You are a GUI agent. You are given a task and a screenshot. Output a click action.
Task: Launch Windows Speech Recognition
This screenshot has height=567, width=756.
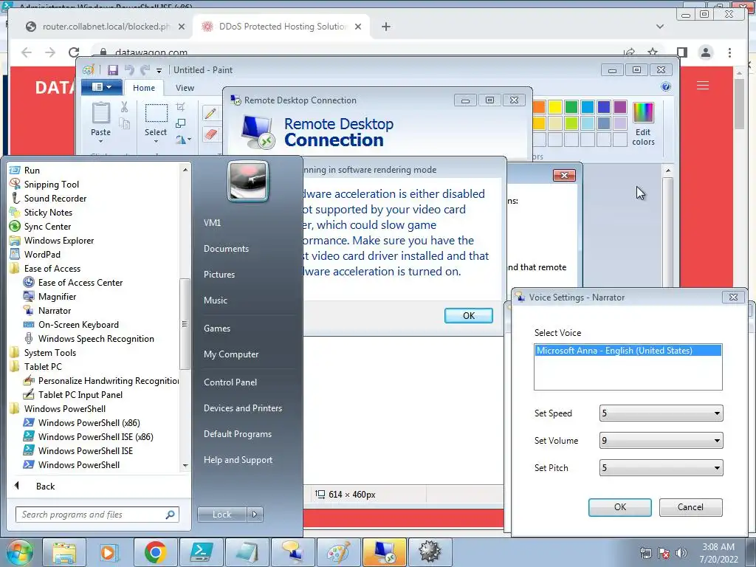[x=96, y=338]
